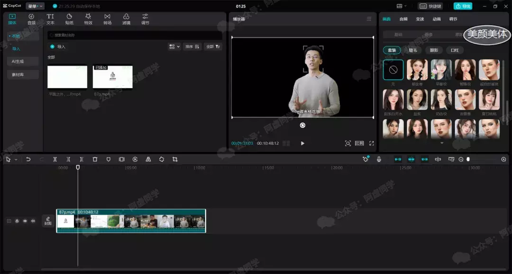
Task: Open the 菜单 menu dropdown
Action: click(x=35, y=6)
